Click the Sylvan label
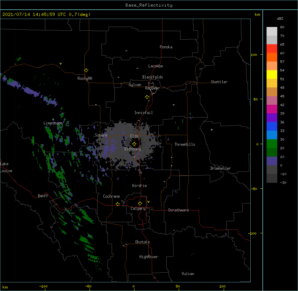This screenshot has height=291, width=298. 135,85
